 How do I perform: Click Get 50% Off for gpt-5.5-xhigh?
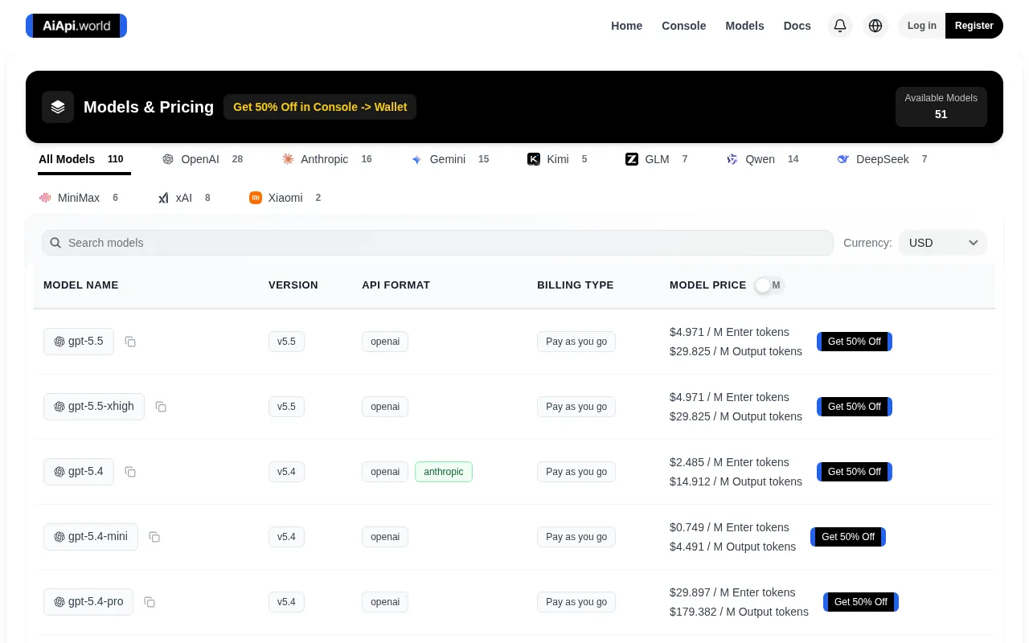click(855, 407)
